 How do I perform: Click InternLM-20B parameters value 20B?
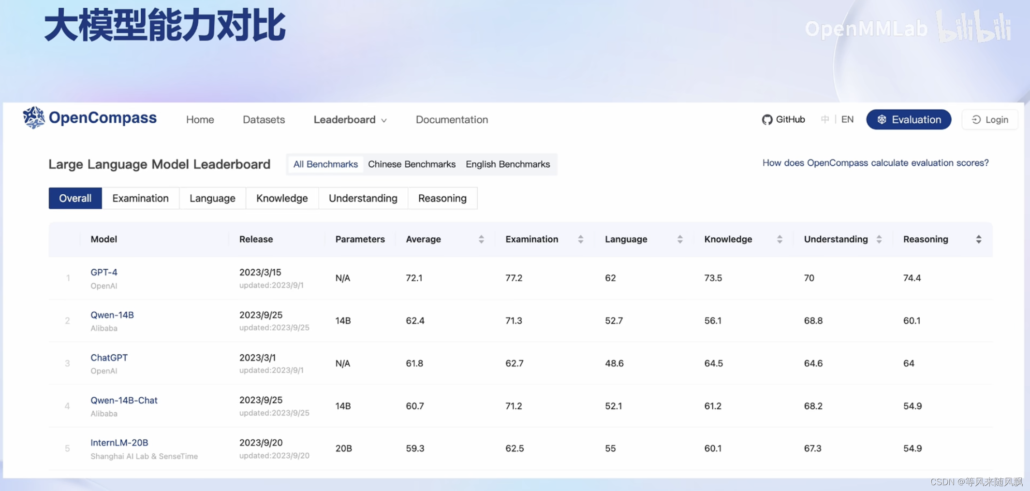click(x=344, y=448)
